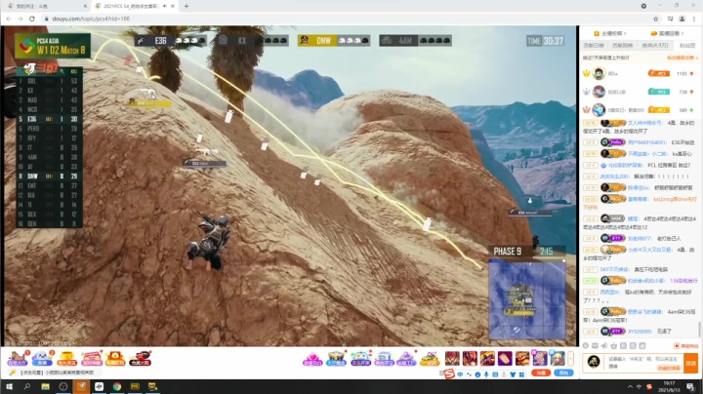
Task: Open the second-ranked fan's avatar
Action: 599,92
